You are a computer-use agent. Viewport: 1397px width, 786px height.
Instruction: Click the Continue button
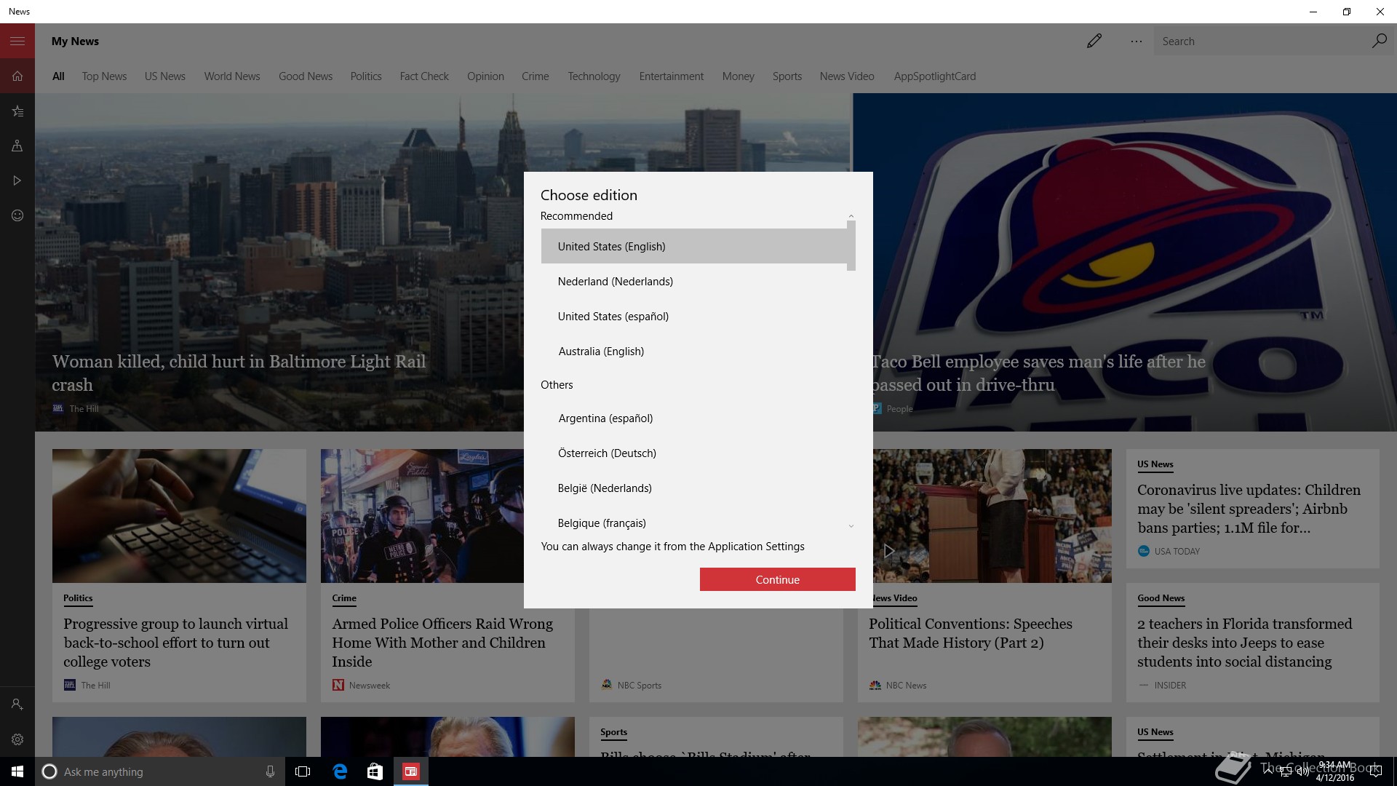point(777,579)
